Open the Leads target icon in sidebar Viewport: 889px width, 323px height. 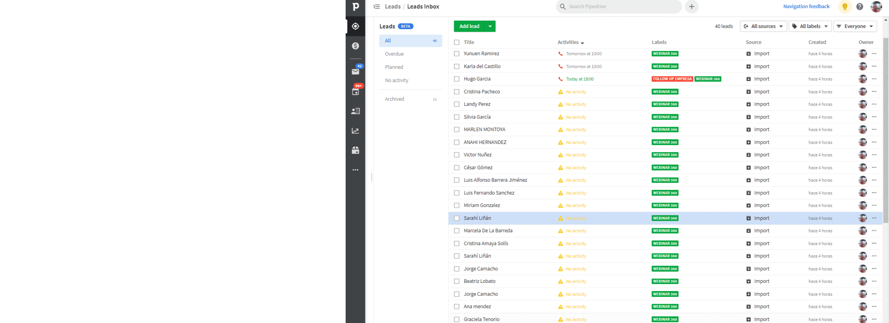pyautogui.click(x=355, y=26)
